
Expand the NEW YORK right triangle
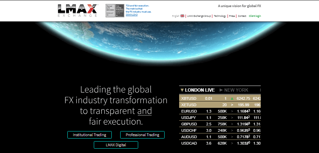tap(221, 90)
